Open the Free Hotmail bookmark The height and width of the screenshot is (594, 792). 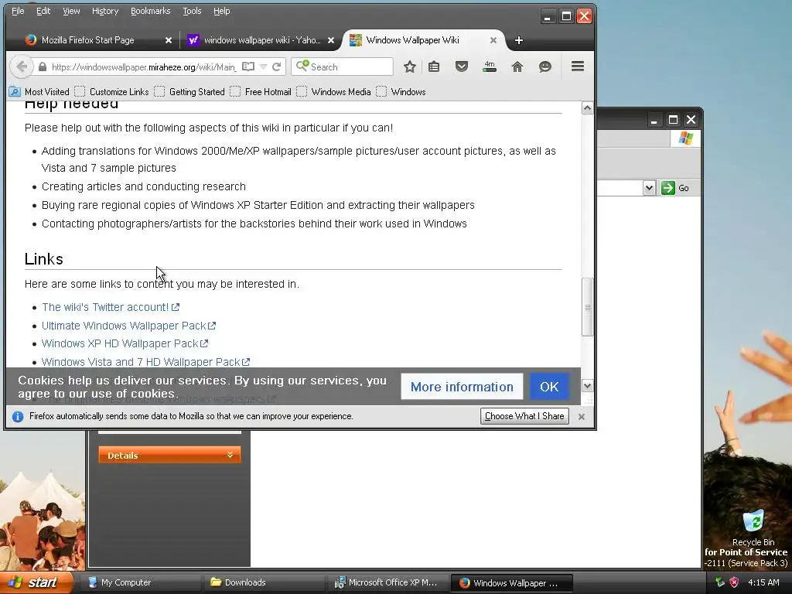261,92
